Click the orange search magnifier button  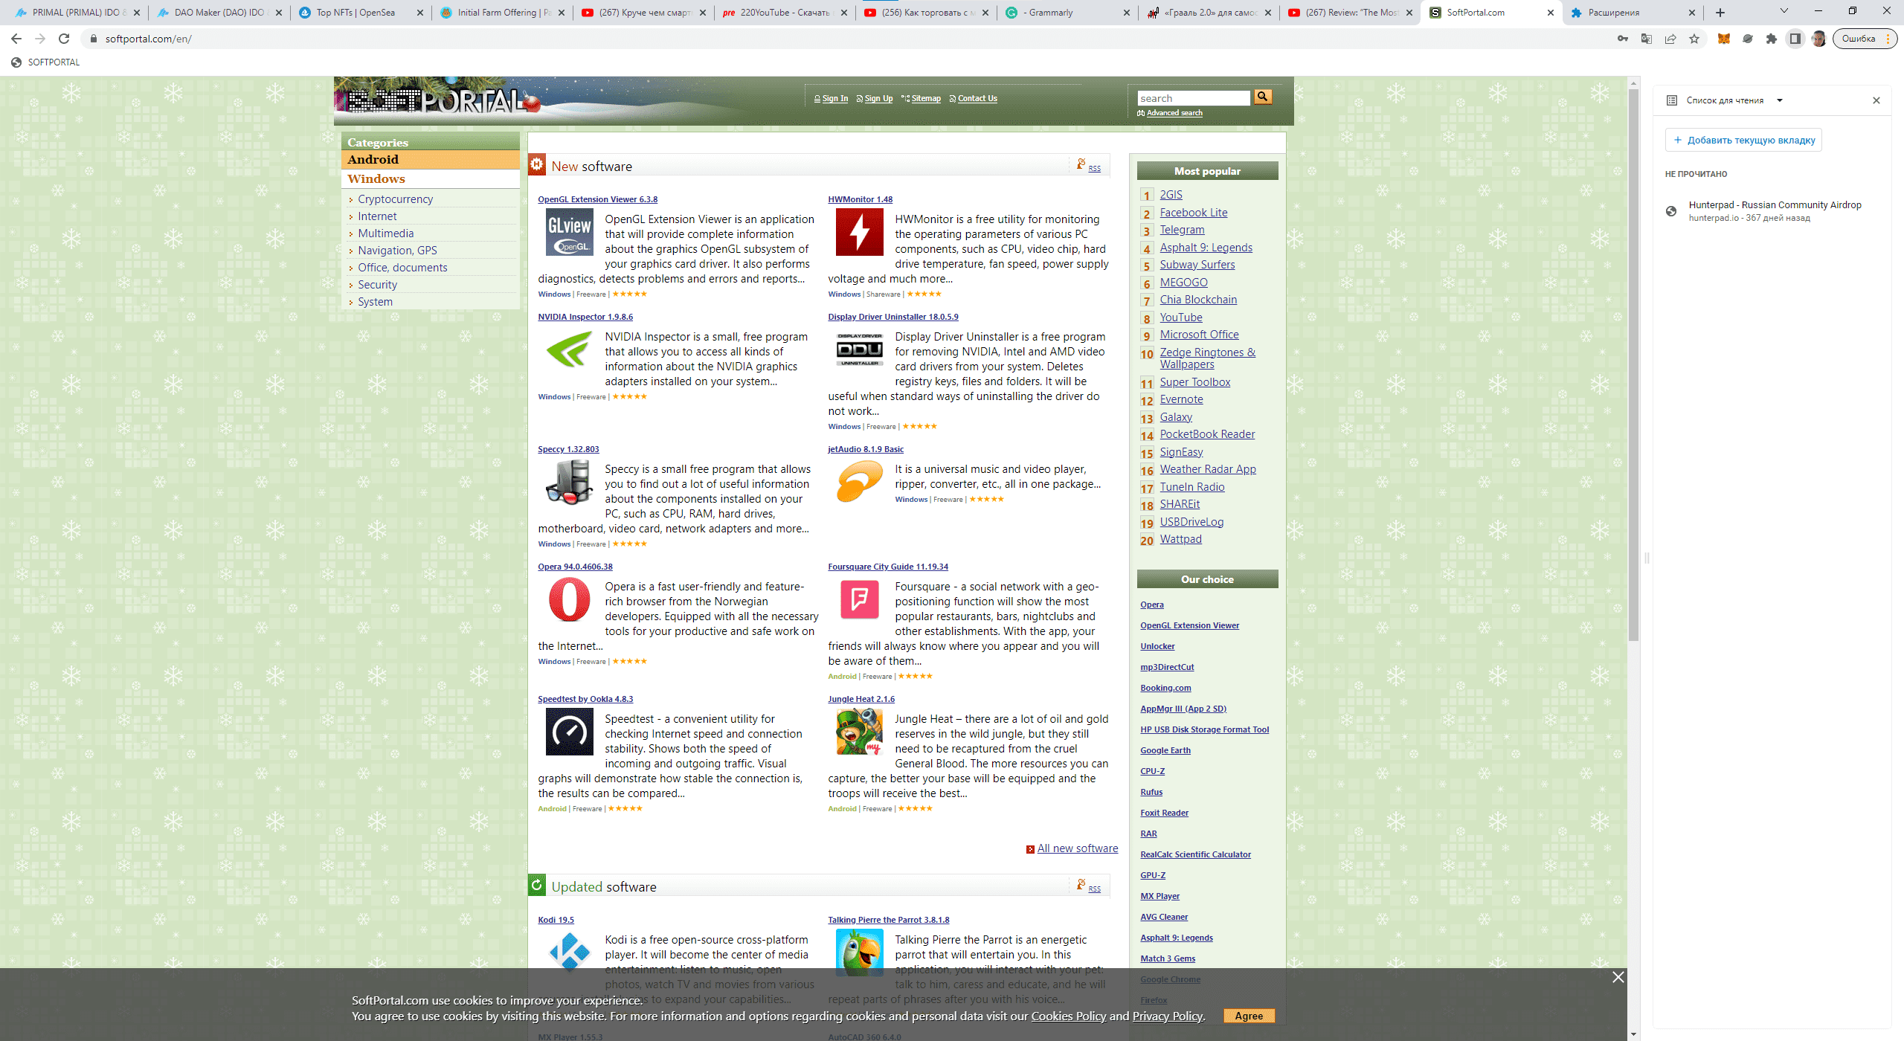pos(1262,97)
